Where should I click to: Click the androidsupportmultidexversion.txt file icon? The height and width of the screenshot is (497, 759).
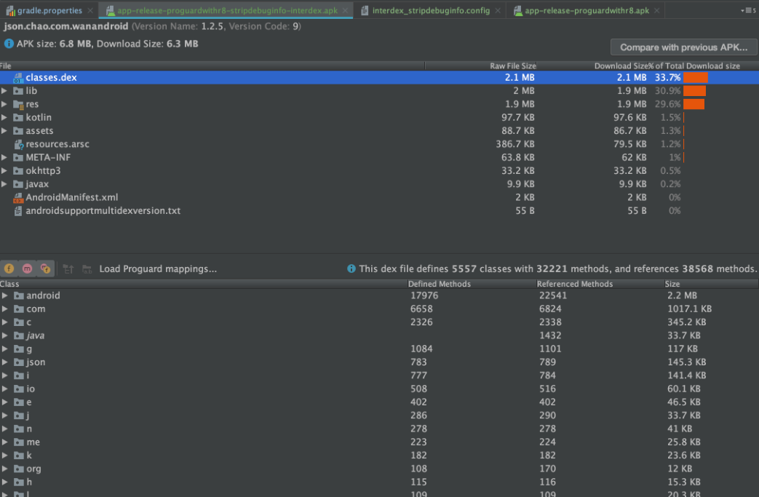click(x=18, y=210)
